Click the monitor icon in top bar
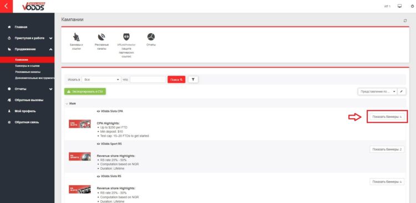Viewport: 416px width, 203px height. pos(399,6)
